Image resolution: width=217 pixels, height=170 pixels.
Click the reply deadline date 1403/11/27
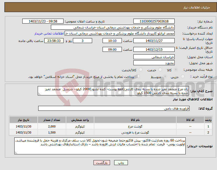pos(154,41)
